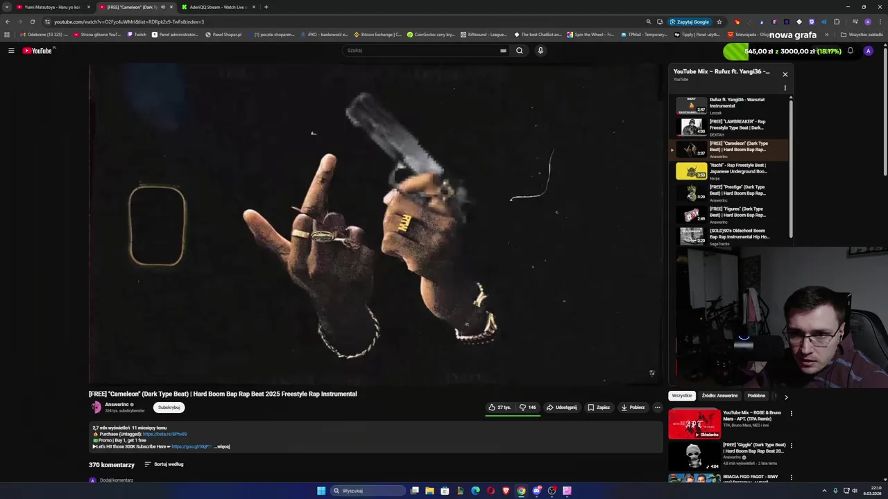Image resolution: width=888 pixels, height=499 pixels.
Task: Subscribe with the Subskrybuj button
Action: point(169,408)
